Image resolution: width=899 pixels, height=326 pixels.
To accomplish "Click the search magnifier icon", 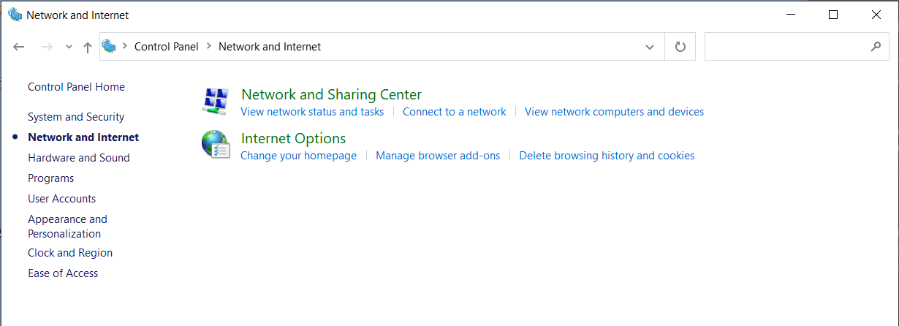I will pos(876,47).
